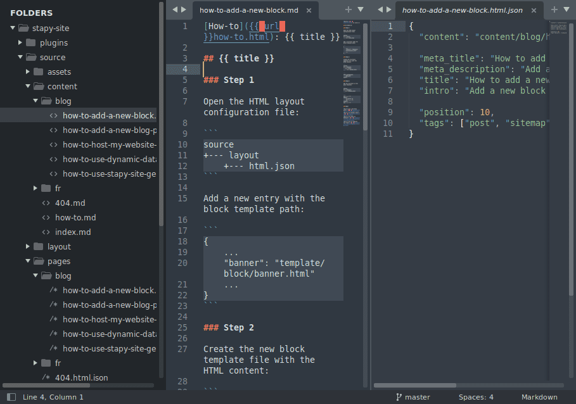
Task: Expand fr folder under pages
Action: pos(35,363)
